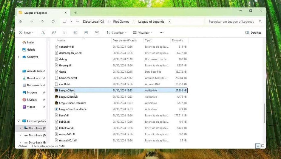The width and height of the screenshot is (281, 159).
Task: Select the d3dcompiler_47.dll file
Action: (121, 53)
